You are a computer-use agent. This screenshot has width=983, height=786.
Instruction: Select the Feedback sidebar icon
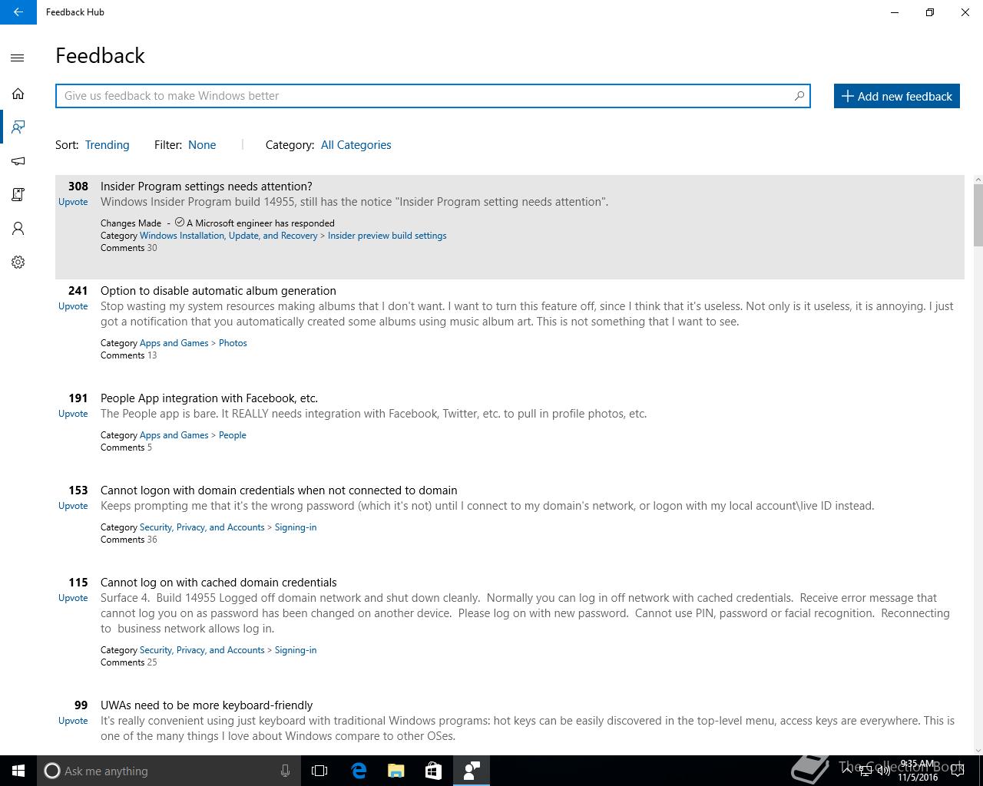(x=18, y=127)
